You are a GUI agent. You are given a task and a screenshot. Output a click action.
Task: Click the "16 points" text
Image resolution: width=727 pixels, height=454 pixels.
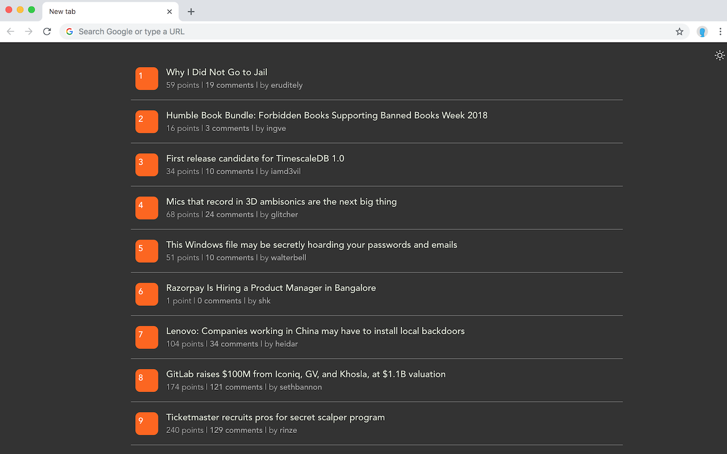pos(183,128)
